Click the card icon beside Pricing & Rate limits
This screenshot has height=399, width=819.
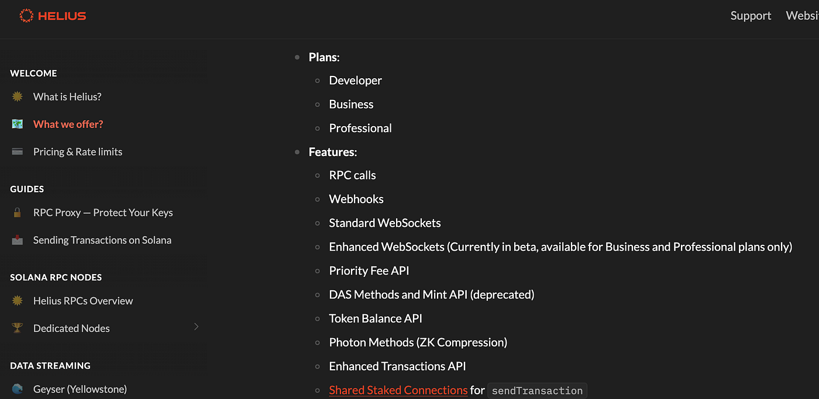18,151
